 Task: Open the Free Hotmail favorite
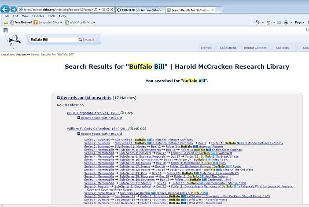point(21,22)
